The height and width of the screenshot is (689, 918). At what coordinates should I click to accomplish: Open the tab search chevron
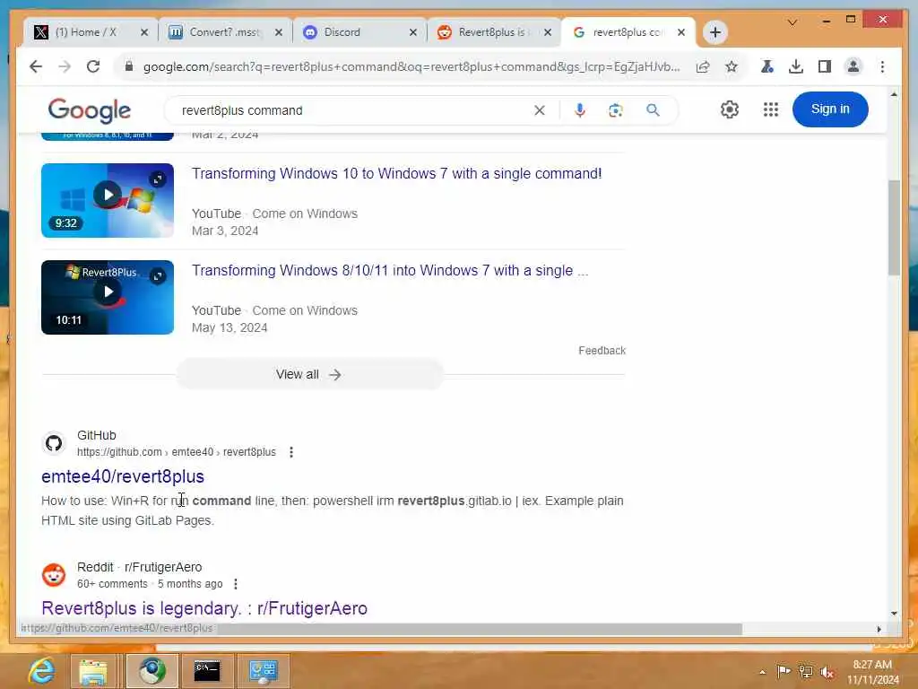(x=792, y=22)
